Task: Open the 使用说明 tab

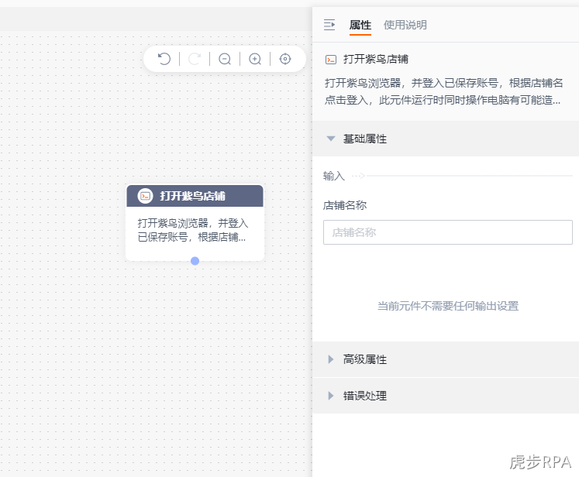Action: pos(405,25)
